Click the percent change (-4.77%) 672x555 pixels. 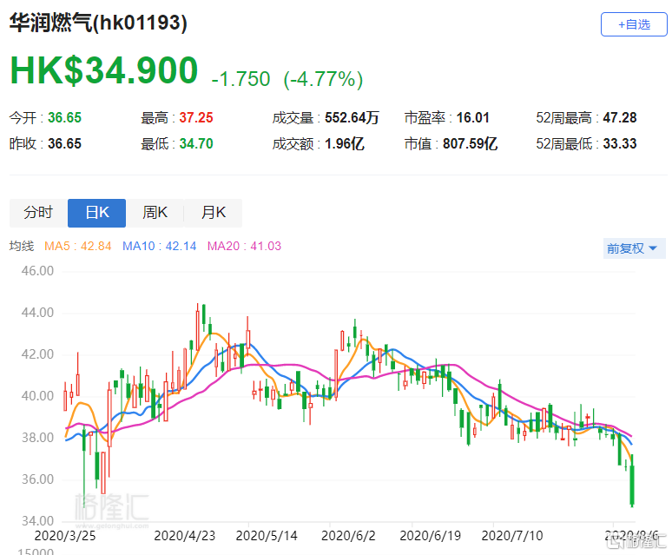point(323,79)
